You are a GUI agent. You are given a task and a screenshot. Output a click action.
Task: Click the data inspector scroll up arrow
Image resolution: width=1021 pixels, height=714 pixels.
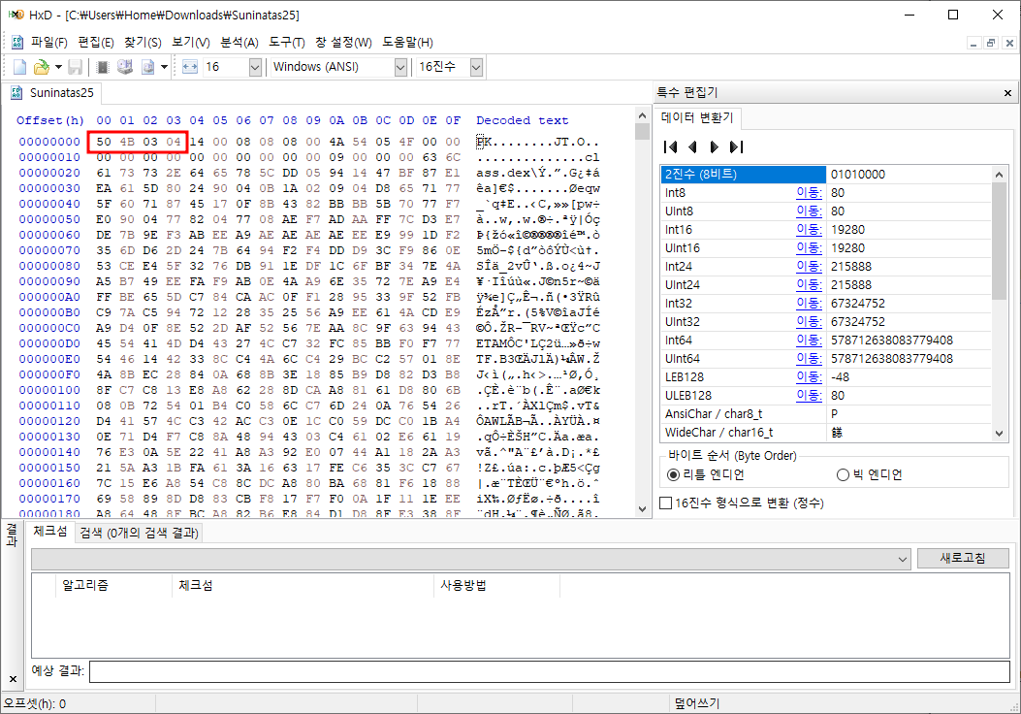pyautogui.click(x=1000, y=175)
